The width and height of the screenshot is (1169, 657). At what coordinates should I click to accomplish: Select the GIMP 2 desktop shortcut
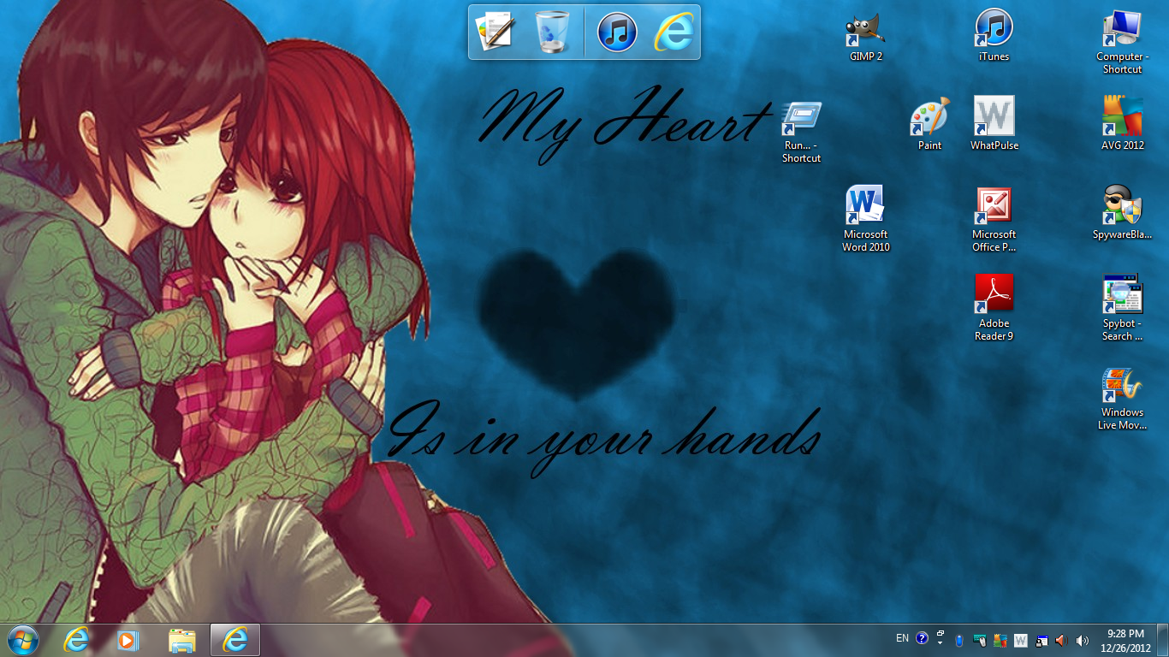(x=866, y=36)
